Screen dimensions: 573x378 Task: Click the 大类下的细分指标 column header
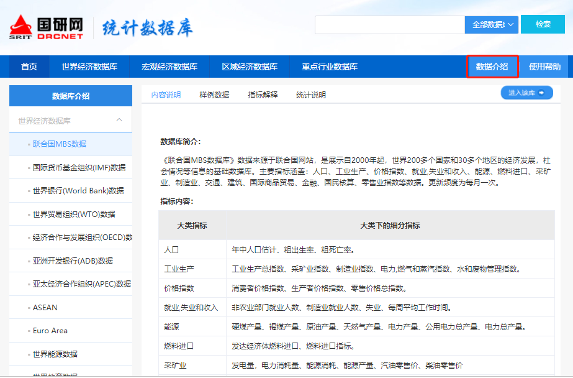[x=390, y=226]
